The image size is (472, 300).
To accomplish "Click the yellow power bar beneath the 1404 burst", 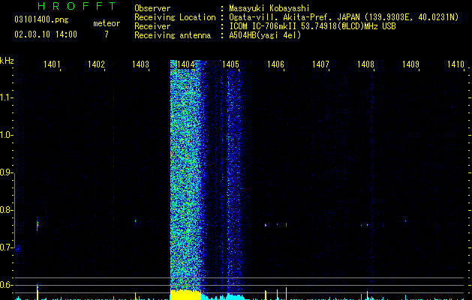I will [185, 294].
